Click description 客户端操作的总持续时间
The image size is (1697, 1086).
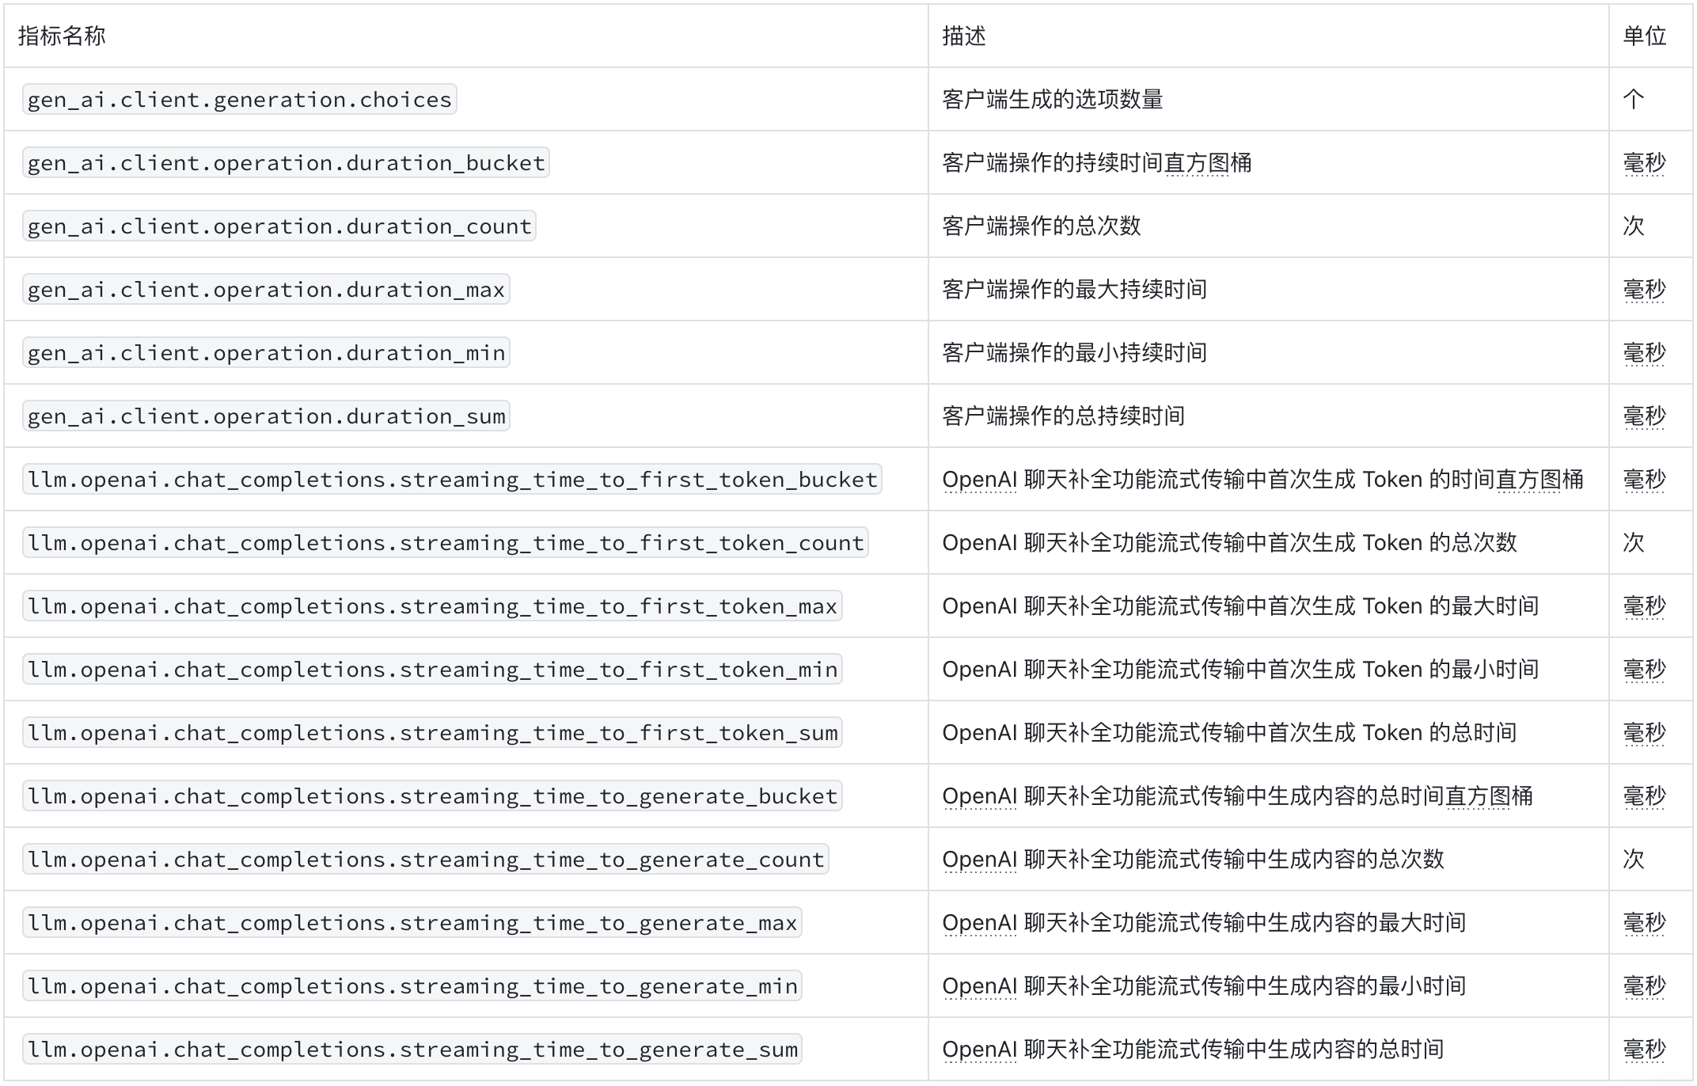pos(1064,416)
